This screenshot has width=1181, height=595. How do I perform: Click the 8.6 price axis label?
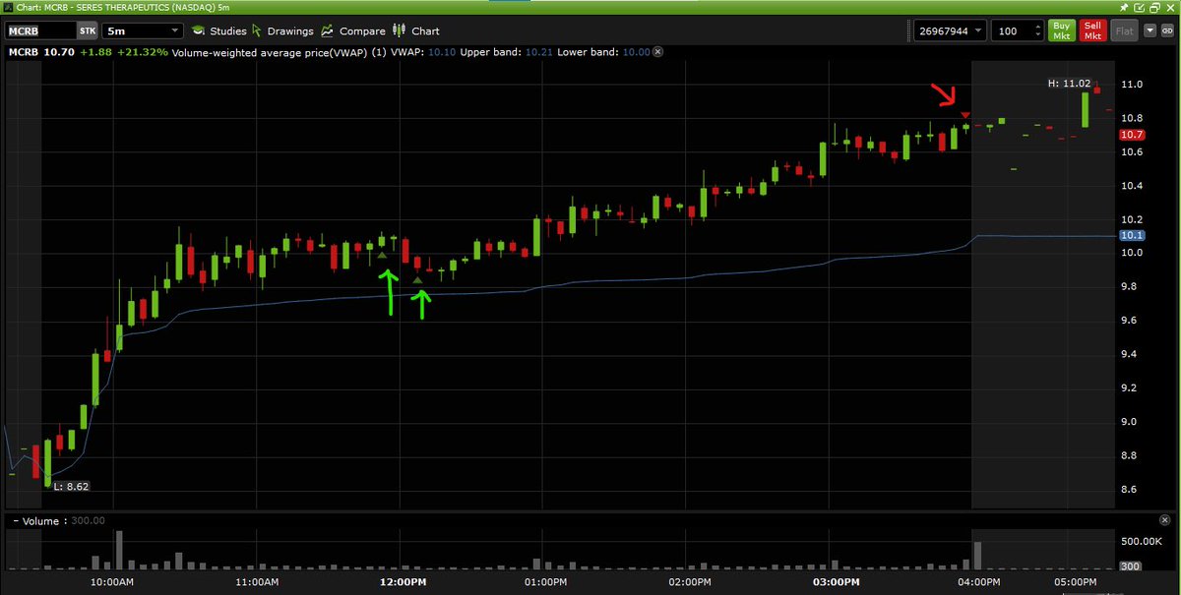pyautogui.click(x=1130, y=489)
